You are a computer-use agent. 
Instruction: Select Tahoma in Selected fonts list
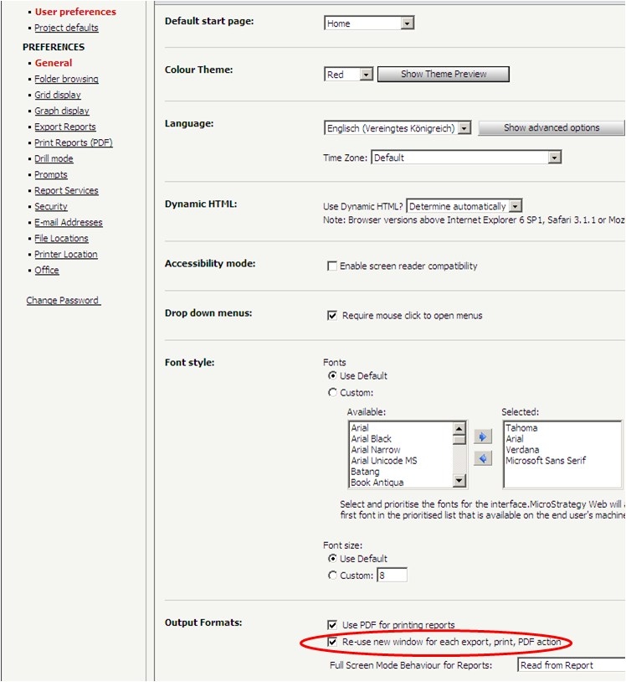point(521,428)
